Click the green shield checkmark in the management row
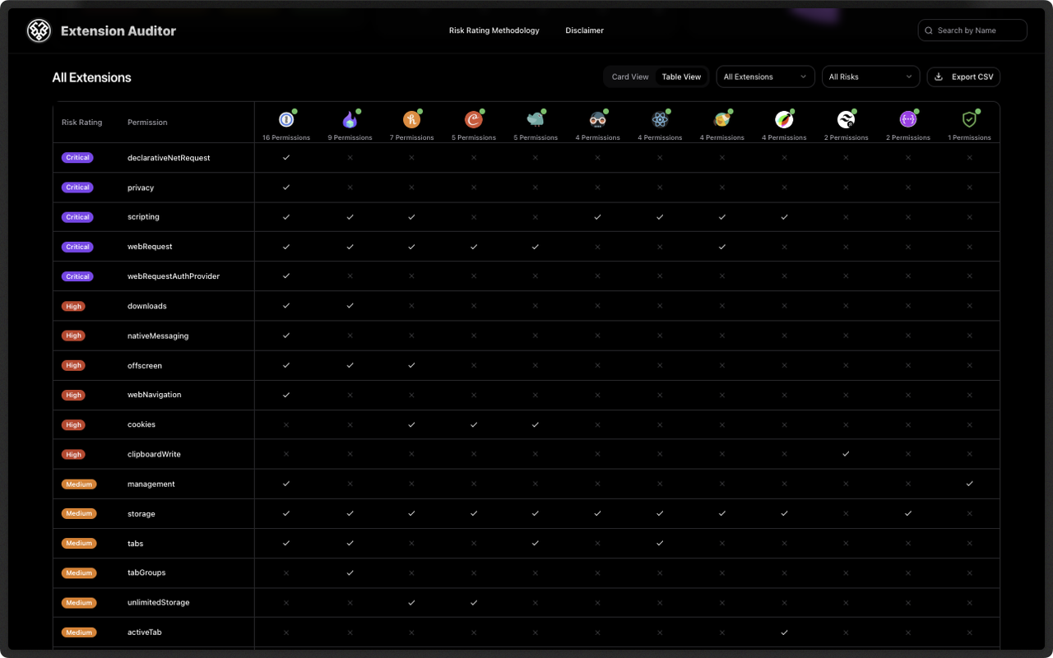Image resolution: width=1053 pixels, height=658 pixels. coord(970,484)
